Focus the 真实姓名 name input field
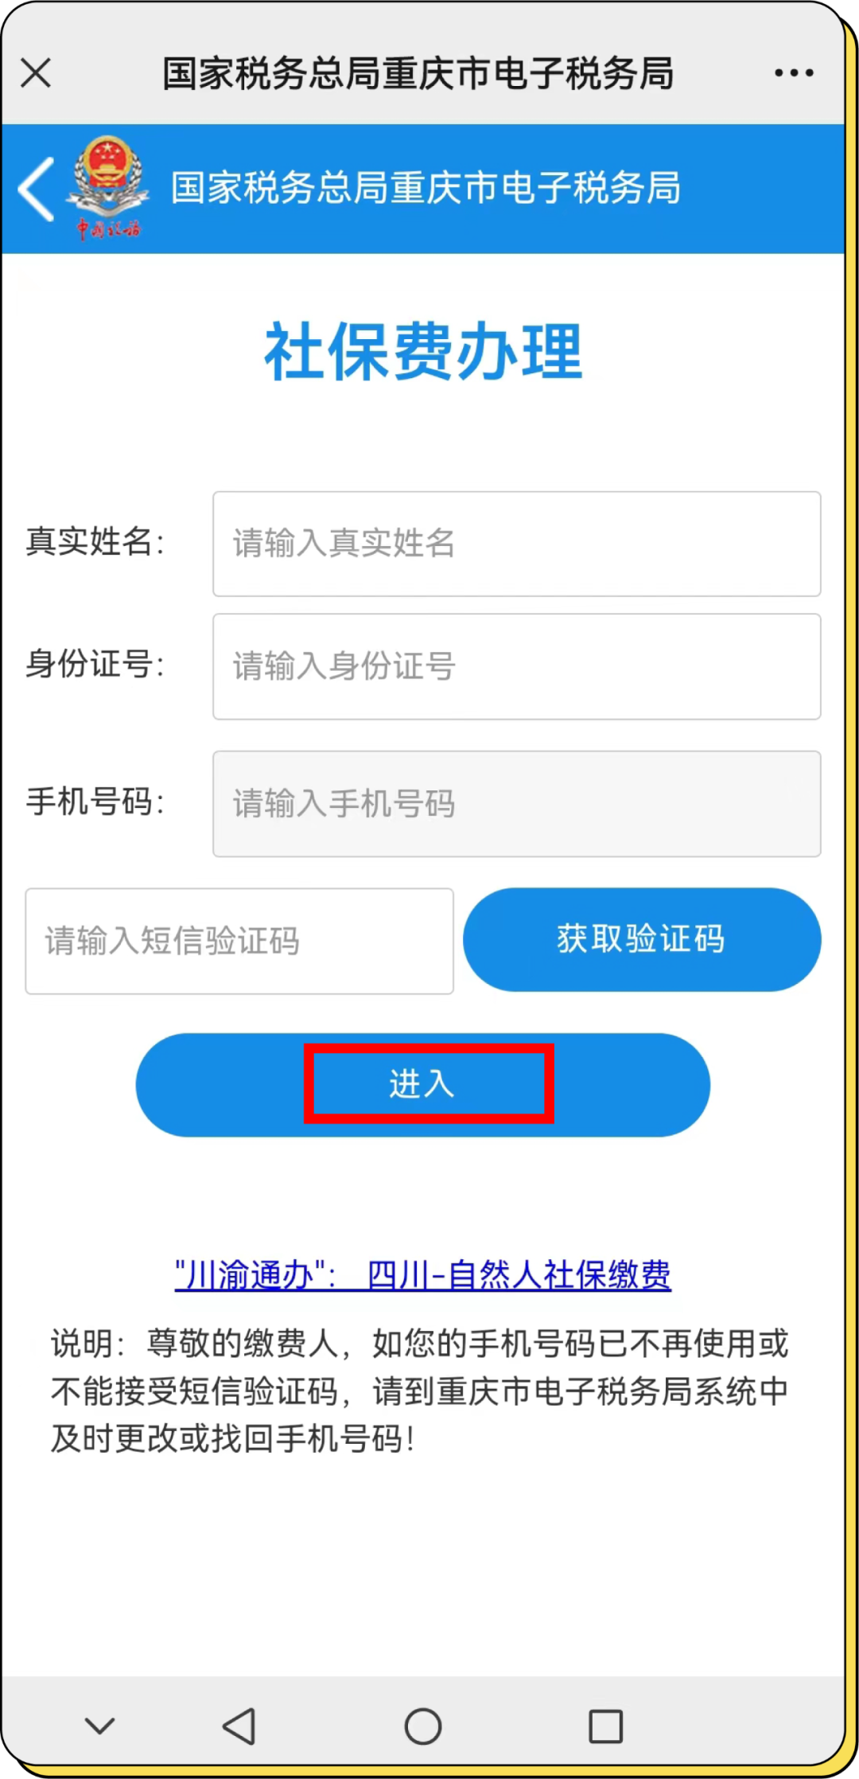Screen dimensions: 859x1779 (517, 544)
